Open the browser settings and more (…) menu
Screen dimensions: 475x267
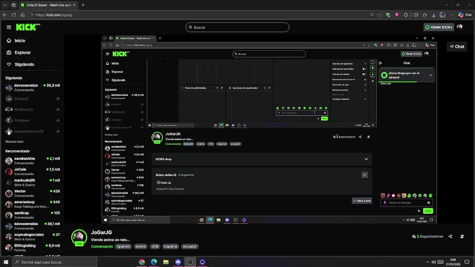point(451,15)
